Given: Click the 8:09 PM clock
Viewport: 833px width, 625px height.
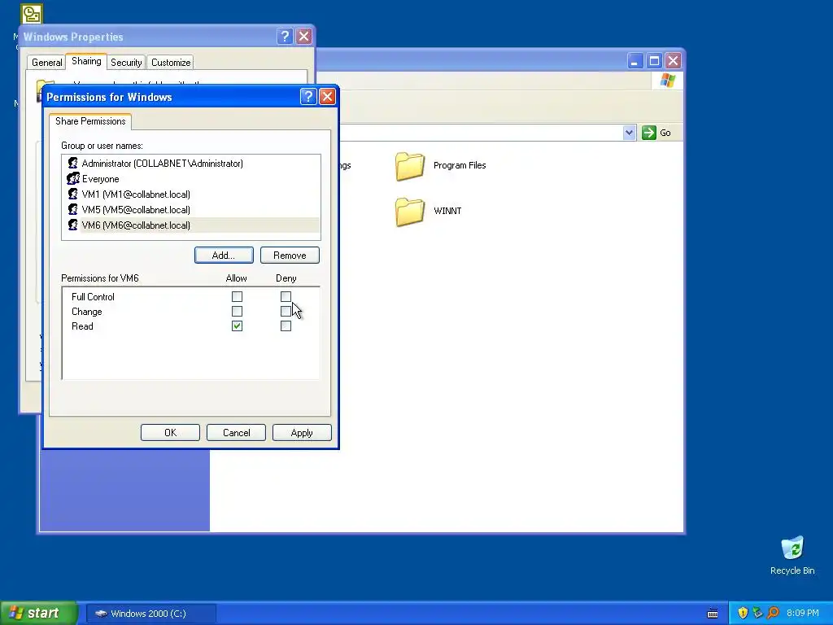Looking at the screenshot, I should pos(802,614).
